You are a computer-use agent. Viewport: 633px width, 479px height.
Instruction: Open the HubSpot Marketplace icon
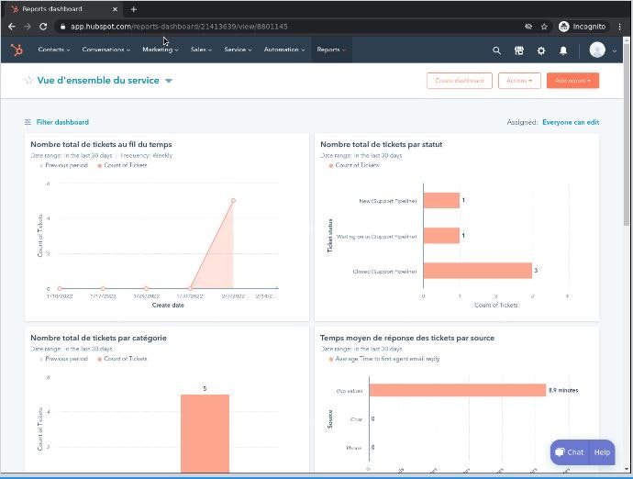tap(518, 50)
